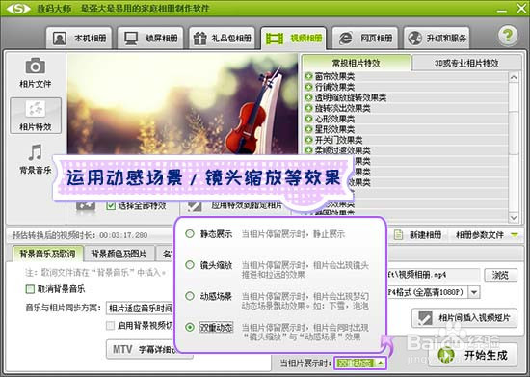Select the 双重动态 radio option

point(190,327)
